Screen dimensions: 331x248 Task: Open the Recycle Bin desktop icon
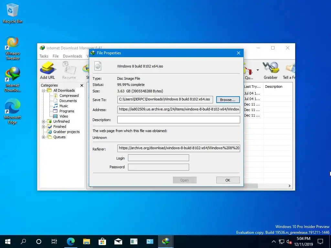pyautogui.click(x=13, y=14)
